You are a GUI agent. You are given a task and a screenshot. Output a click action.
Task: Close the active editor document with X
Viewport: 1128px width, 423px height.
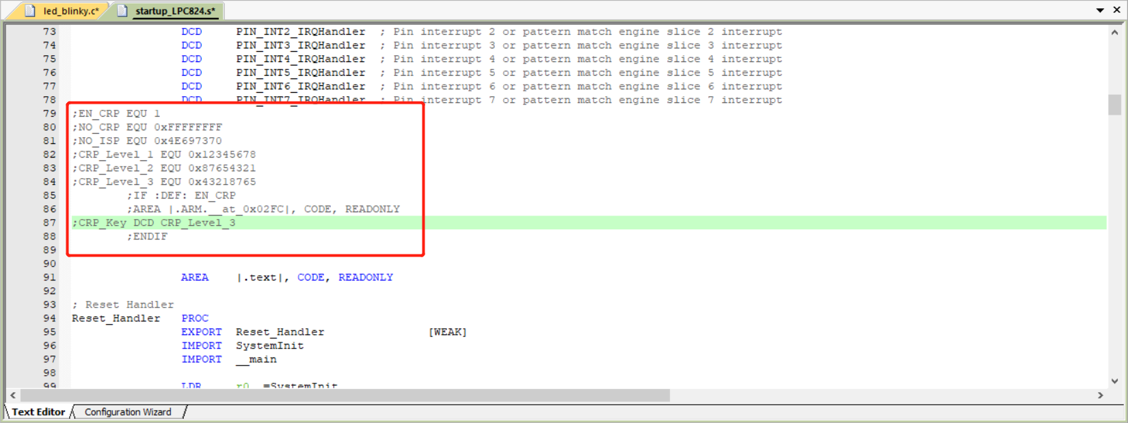1116,10
